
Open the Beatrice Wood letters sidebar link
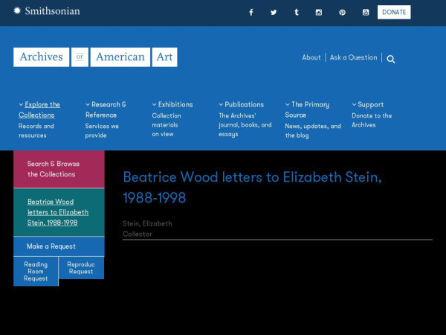pos(58,212)
